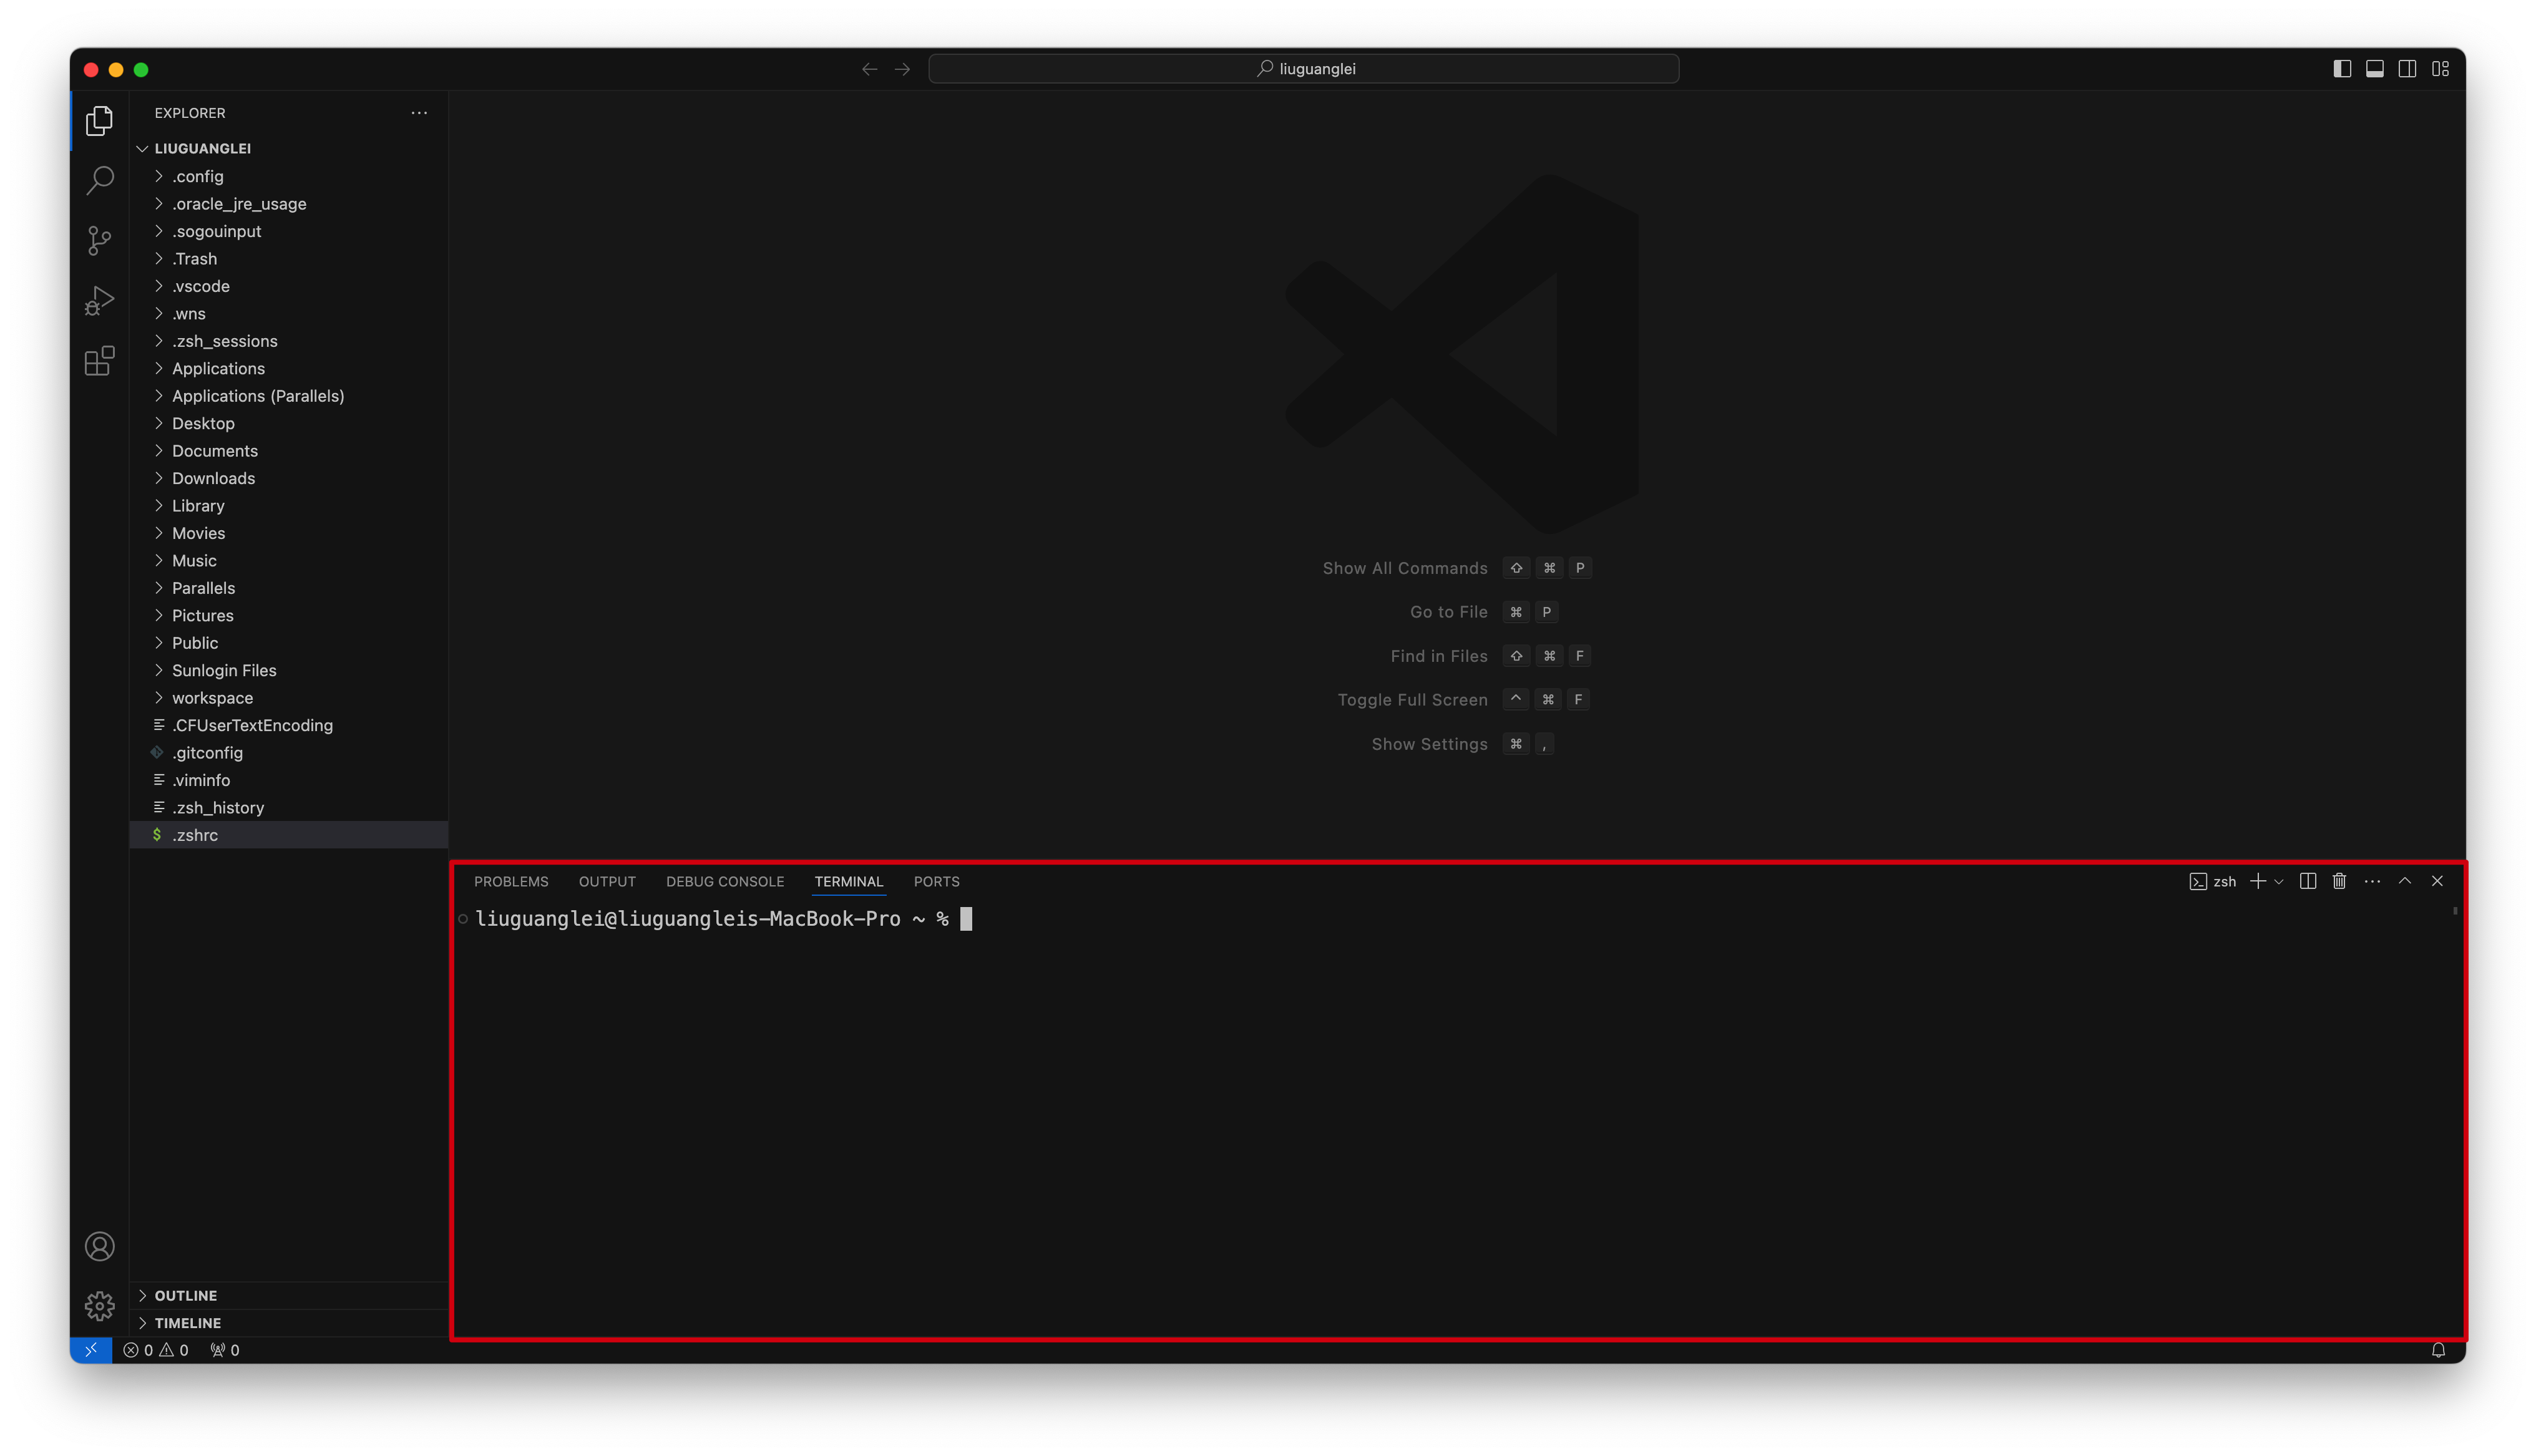Expand the OUTLINE section
Image resolution: width=2536 pixels, height=1456 pixels.
click(185, 1295)
